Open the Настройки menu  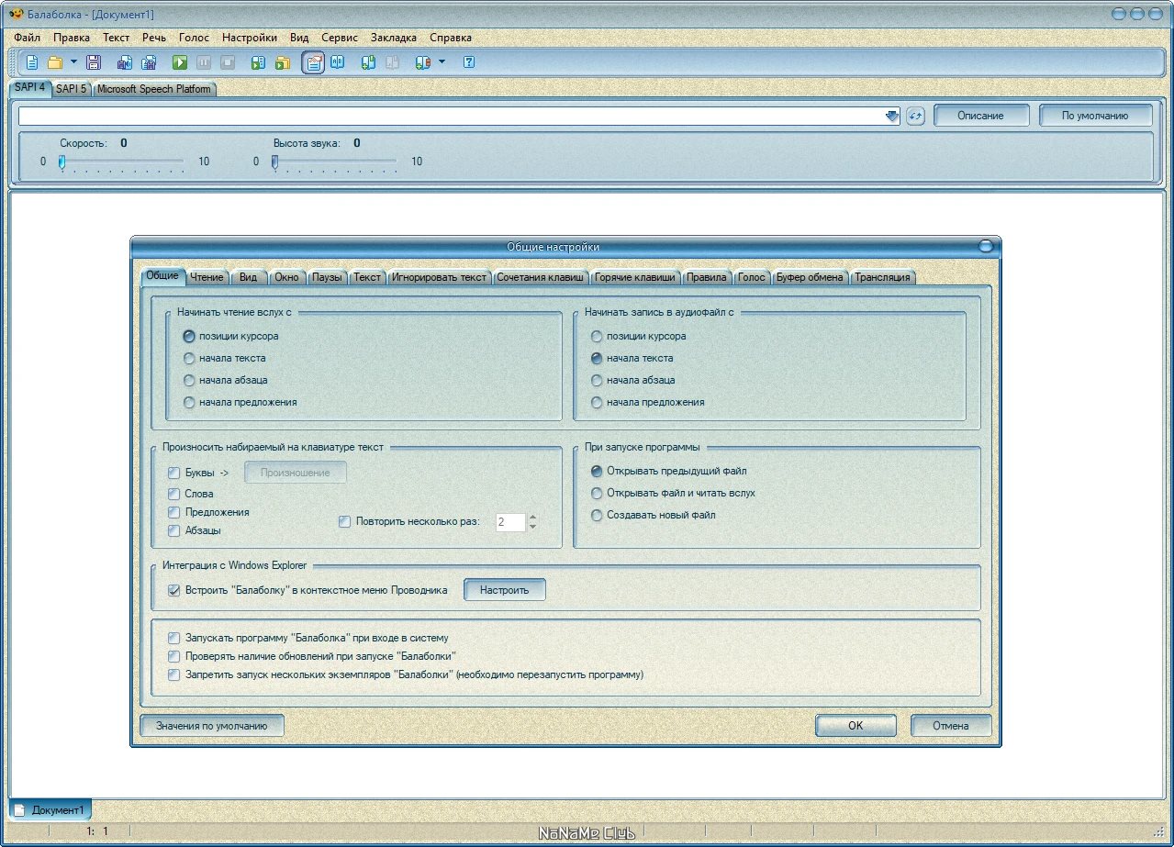[250, 38]
